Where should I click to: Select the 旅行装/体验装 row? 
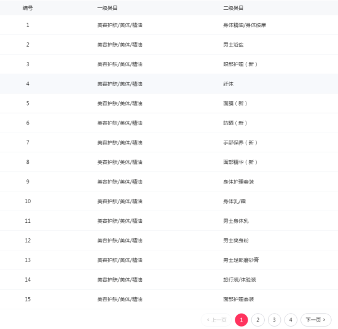point(169,280)
